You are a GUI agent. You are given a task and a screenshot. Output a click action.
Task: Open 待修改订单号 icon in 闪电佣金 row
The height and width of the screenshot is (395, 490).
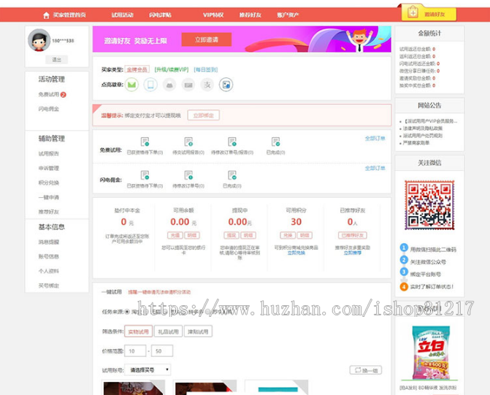188,175
